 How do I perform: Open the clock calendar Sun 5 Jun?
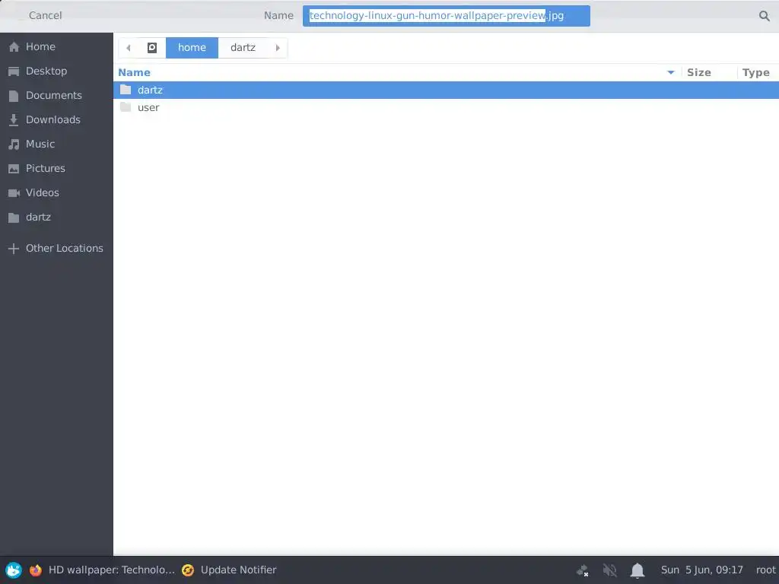coord(701,570)
